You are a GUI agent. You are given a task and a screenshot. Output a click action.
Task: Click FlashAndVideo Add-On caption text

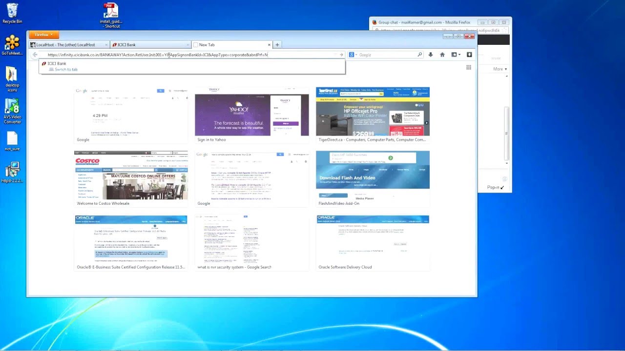[x=339, y=204]
